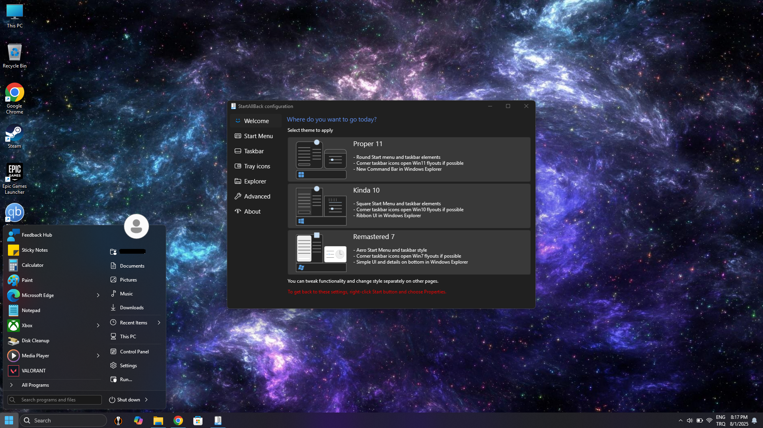Open the Welcome page in StartAllBack

[x=256, y=121]
